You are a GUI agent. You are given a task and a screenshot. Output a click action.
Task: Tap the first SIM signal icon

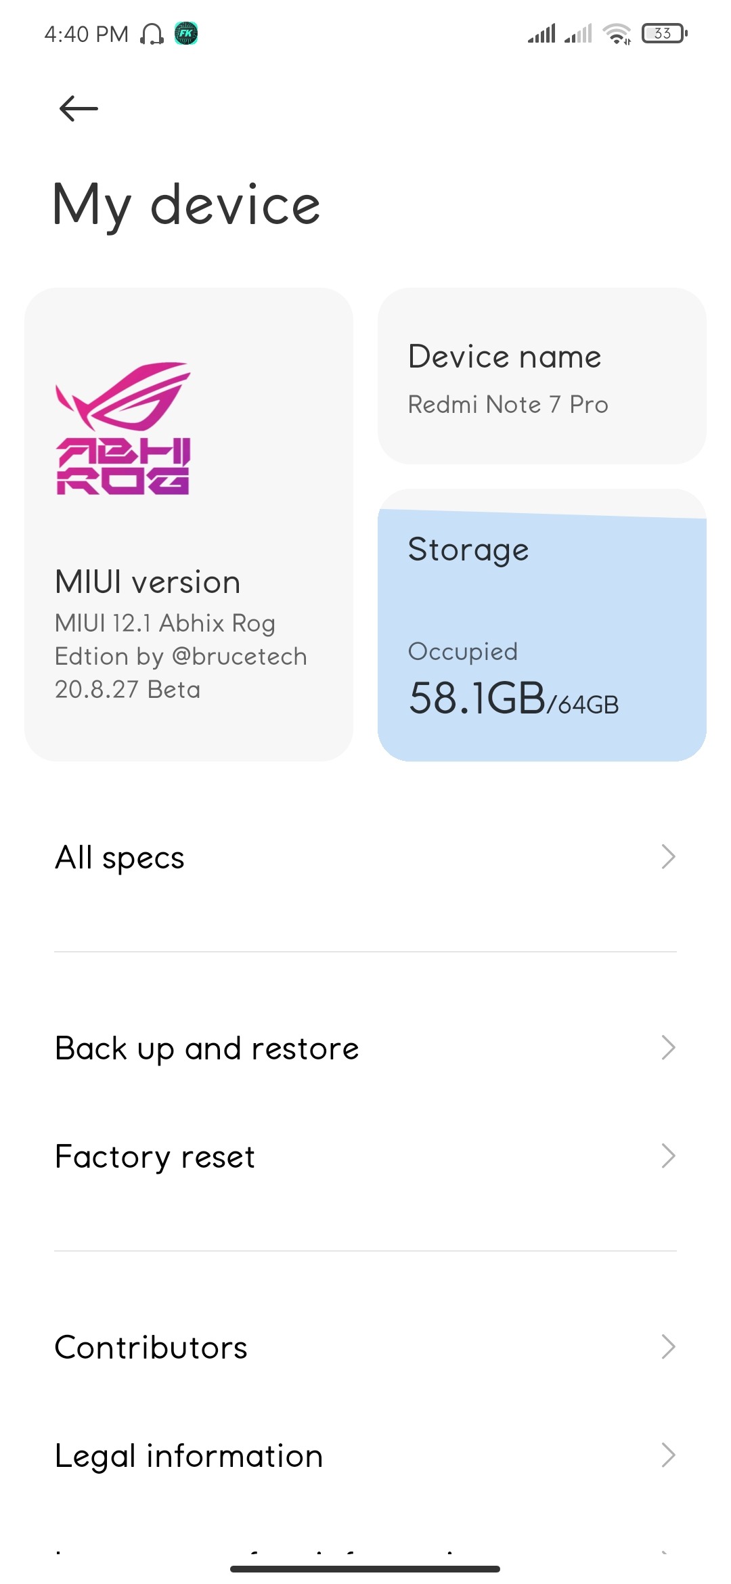(x=541, y=33)
